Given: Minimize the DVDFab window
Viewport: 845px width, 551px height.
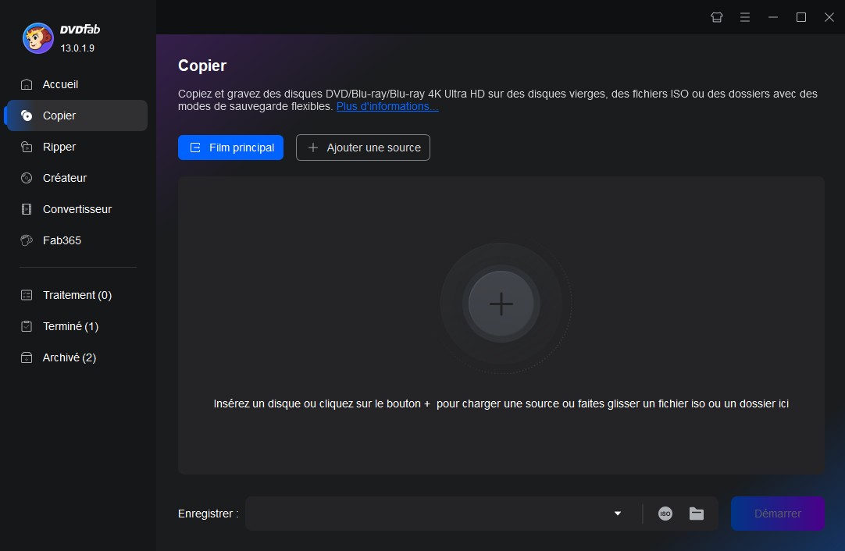Looking at the screenshot, I should [773, 17].
